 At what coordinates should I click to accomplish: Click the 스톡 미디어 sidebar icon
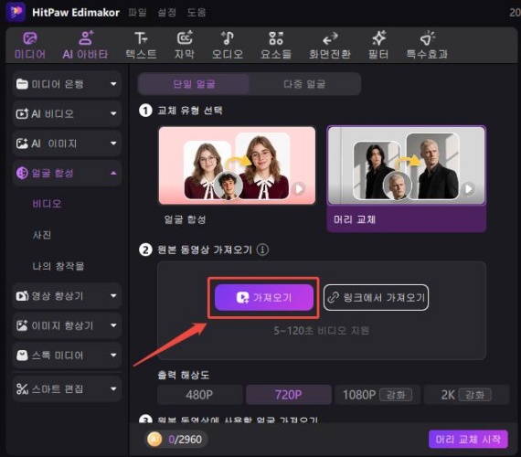(22, 356)
